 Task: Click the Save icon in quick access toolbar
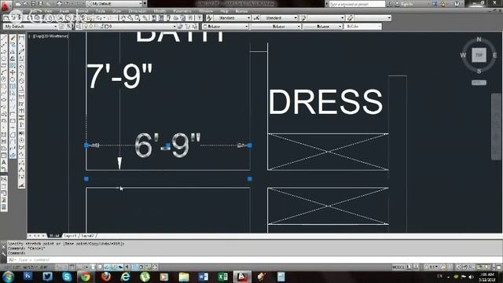pos(33,4)
